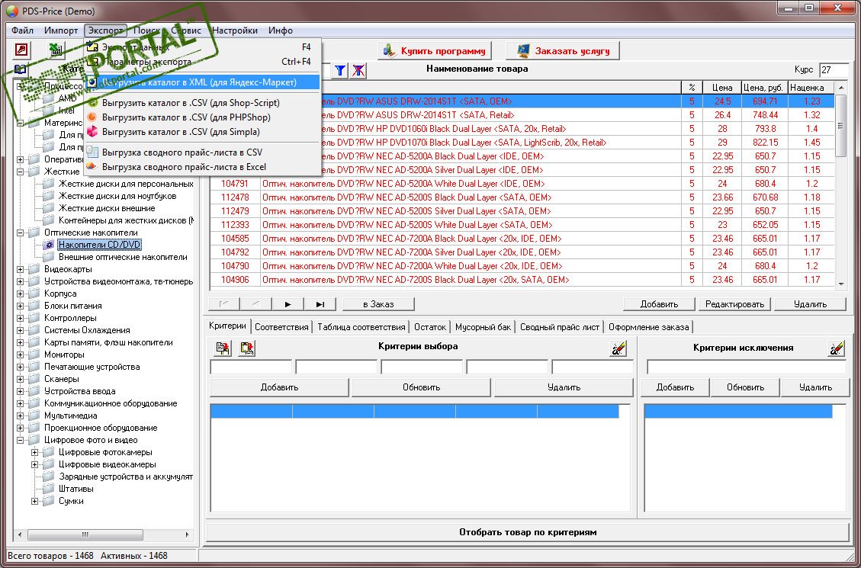Screen dimensions: 861x568
Task: Open the Импорт menu
Action: pos(61,30)
